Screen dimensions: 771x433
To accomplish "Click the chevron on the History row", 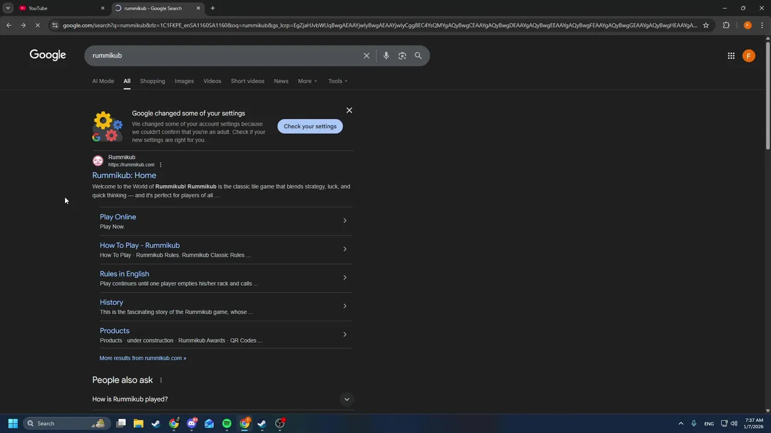I will [345, 306].
